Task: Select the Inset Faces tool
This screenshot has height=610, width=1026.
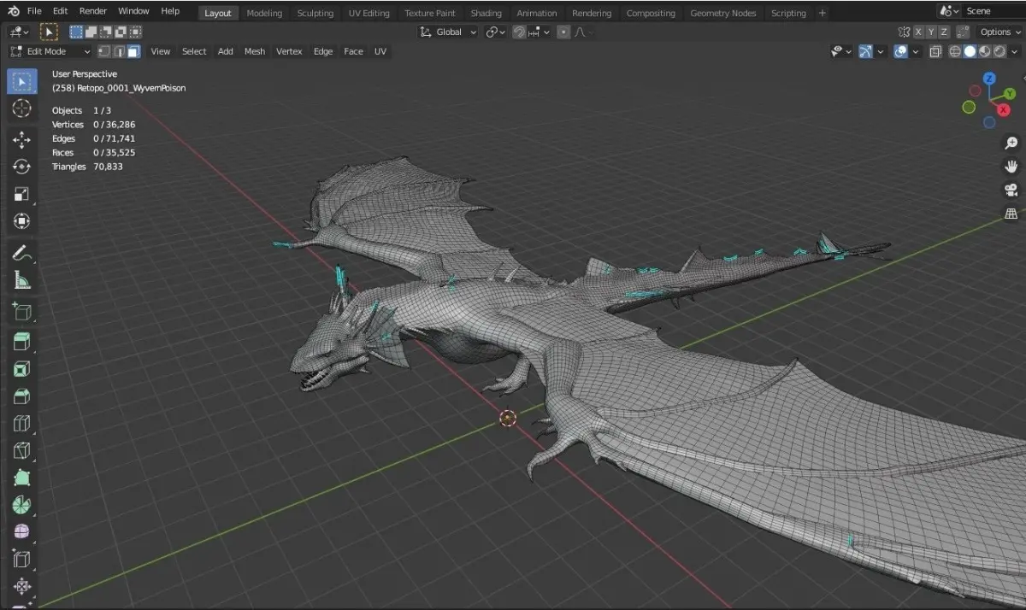Action: pyautogui.click(x=22, y=369)
